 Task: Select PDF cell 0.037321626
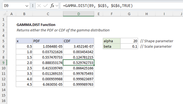coord(48,52)
